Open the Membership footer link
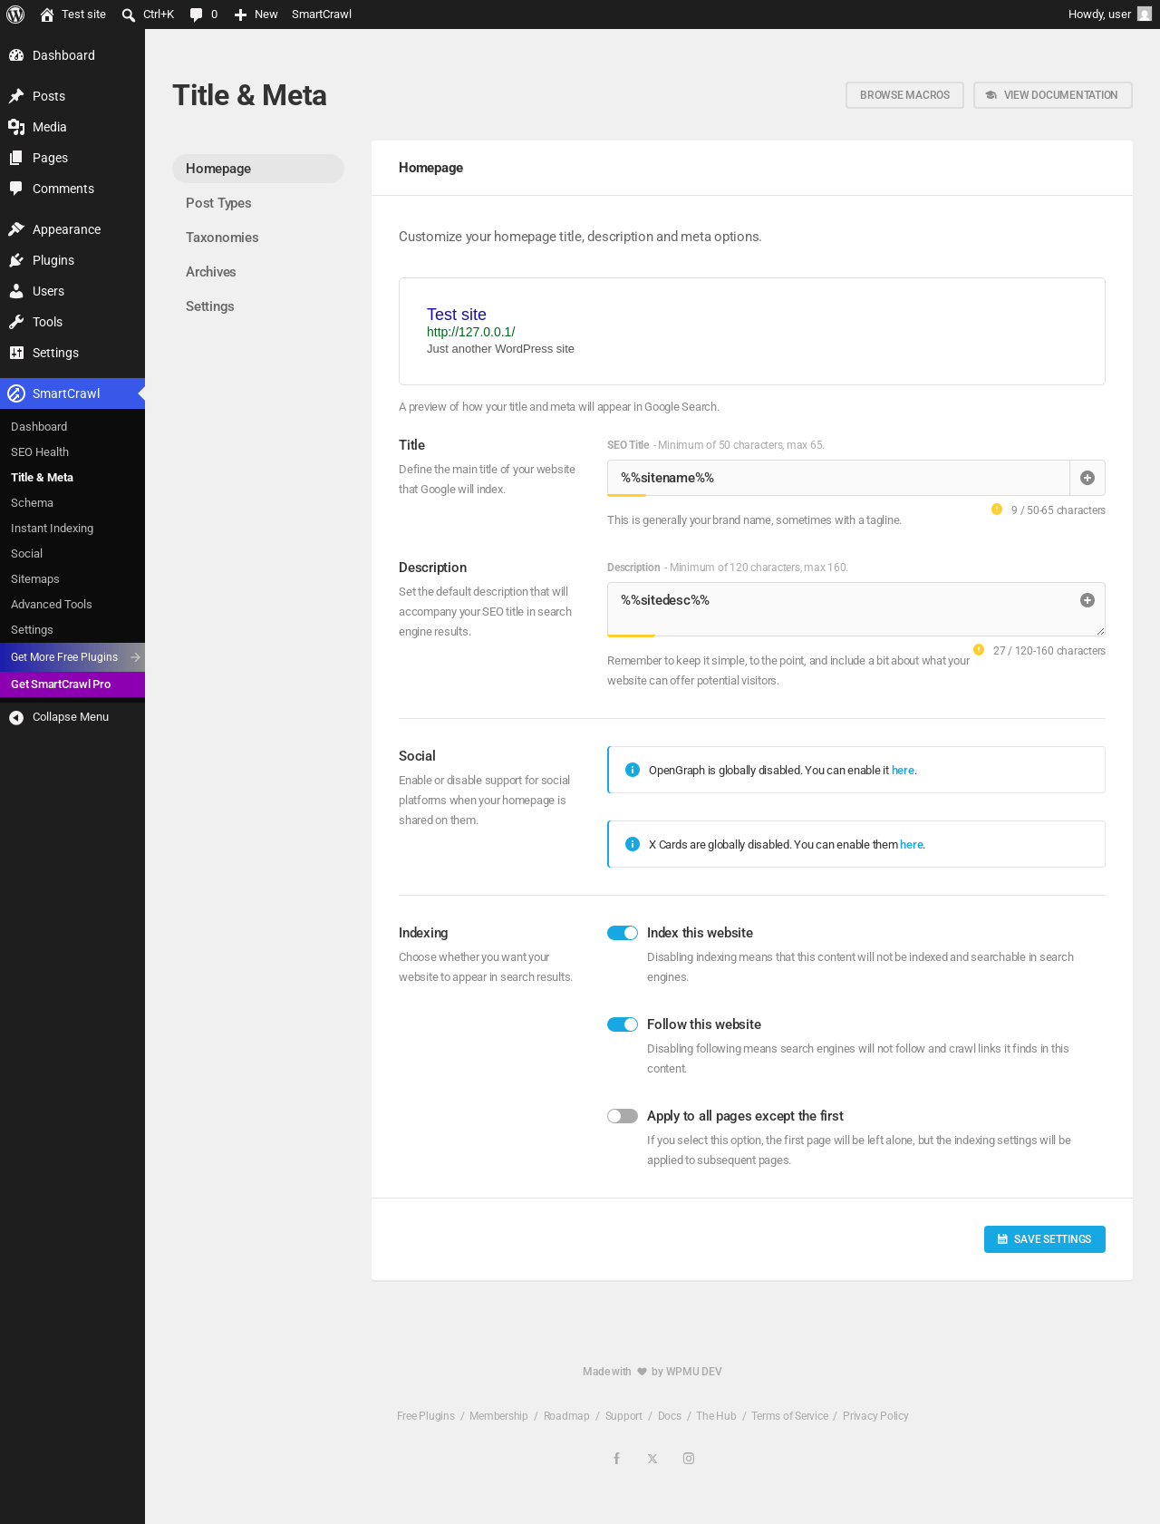Image resolution: width=1160 pixels, height=1524 pixels. click(498, 1416)
